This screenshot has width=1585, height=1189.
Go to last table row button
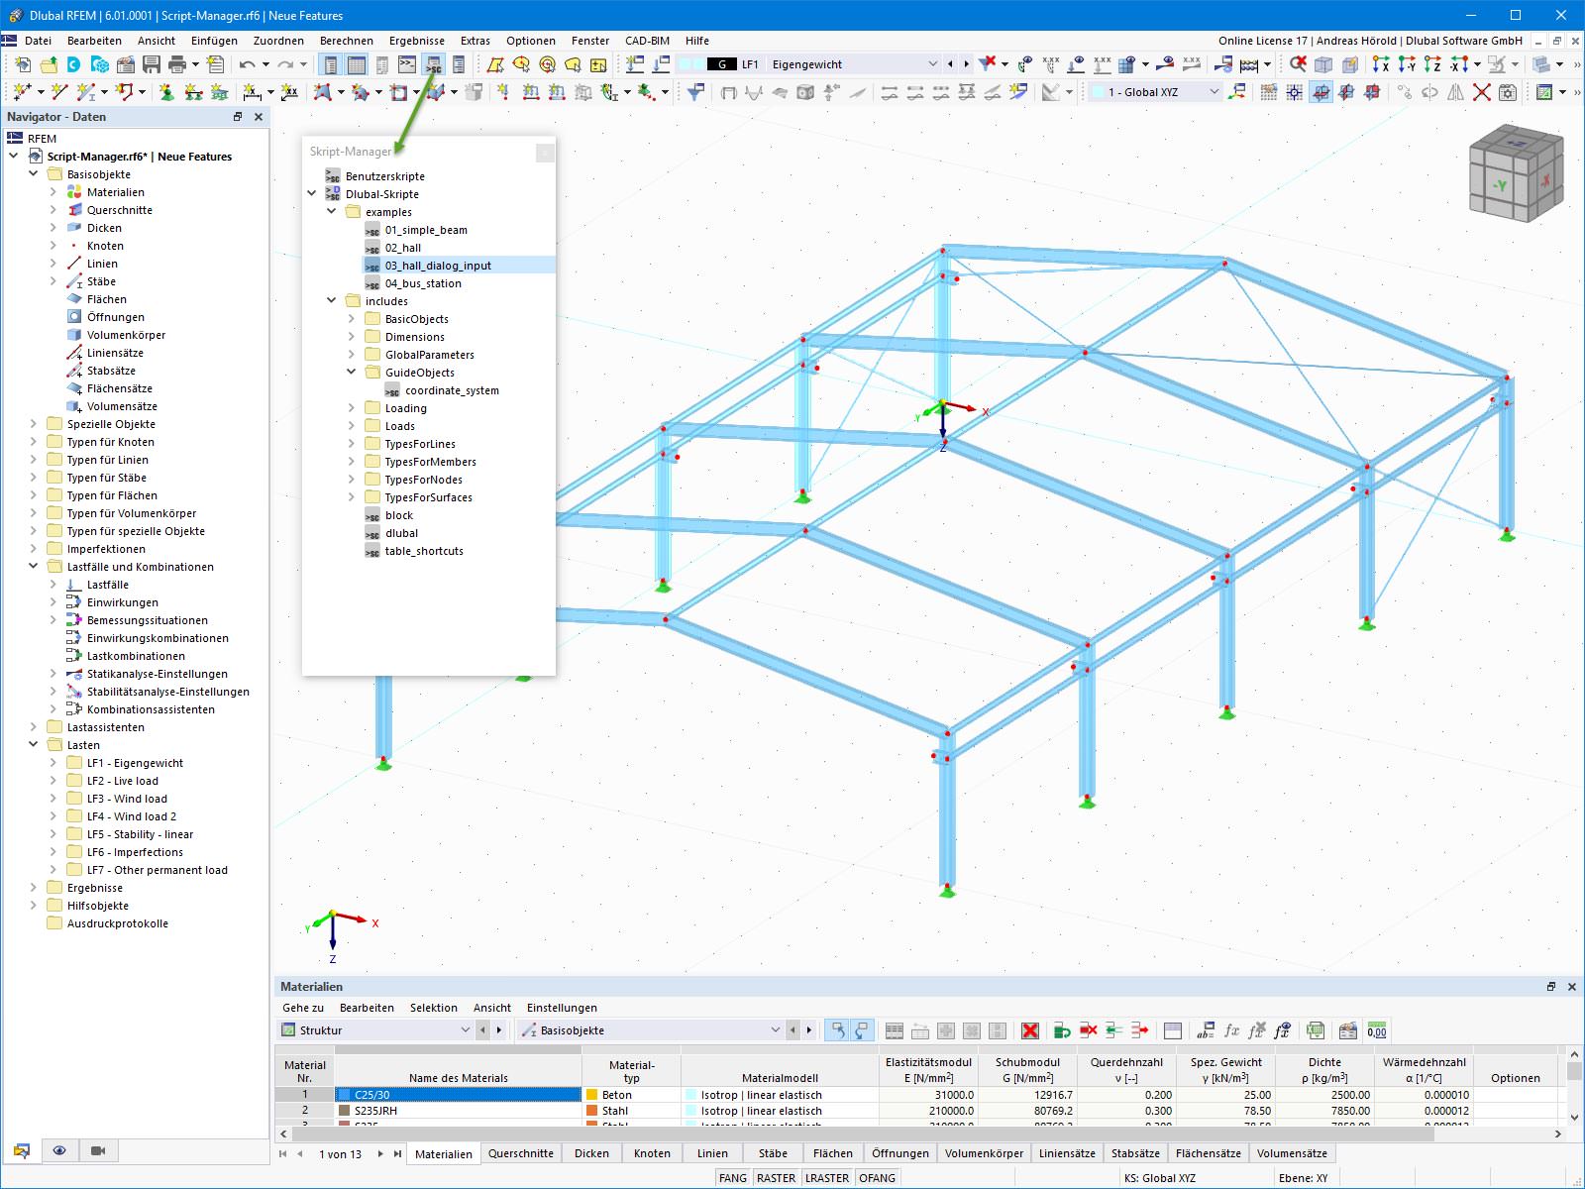coord(397,1153)
